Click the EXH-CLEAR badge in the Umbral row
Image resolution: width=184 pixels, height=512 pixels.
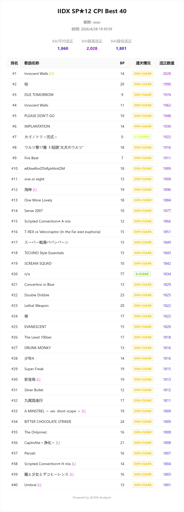(143, 485)
